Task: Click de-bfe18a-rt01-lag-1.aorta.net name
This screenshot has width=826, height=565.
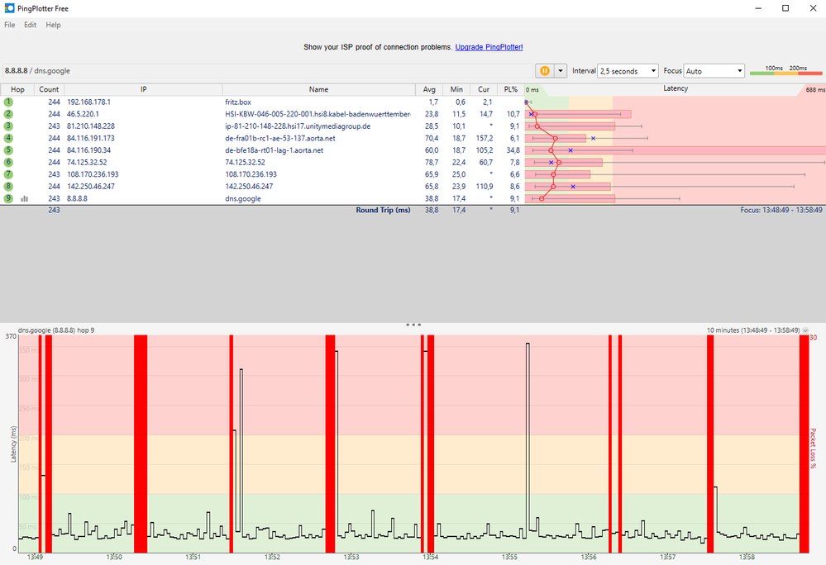Action: click(274, 150)
